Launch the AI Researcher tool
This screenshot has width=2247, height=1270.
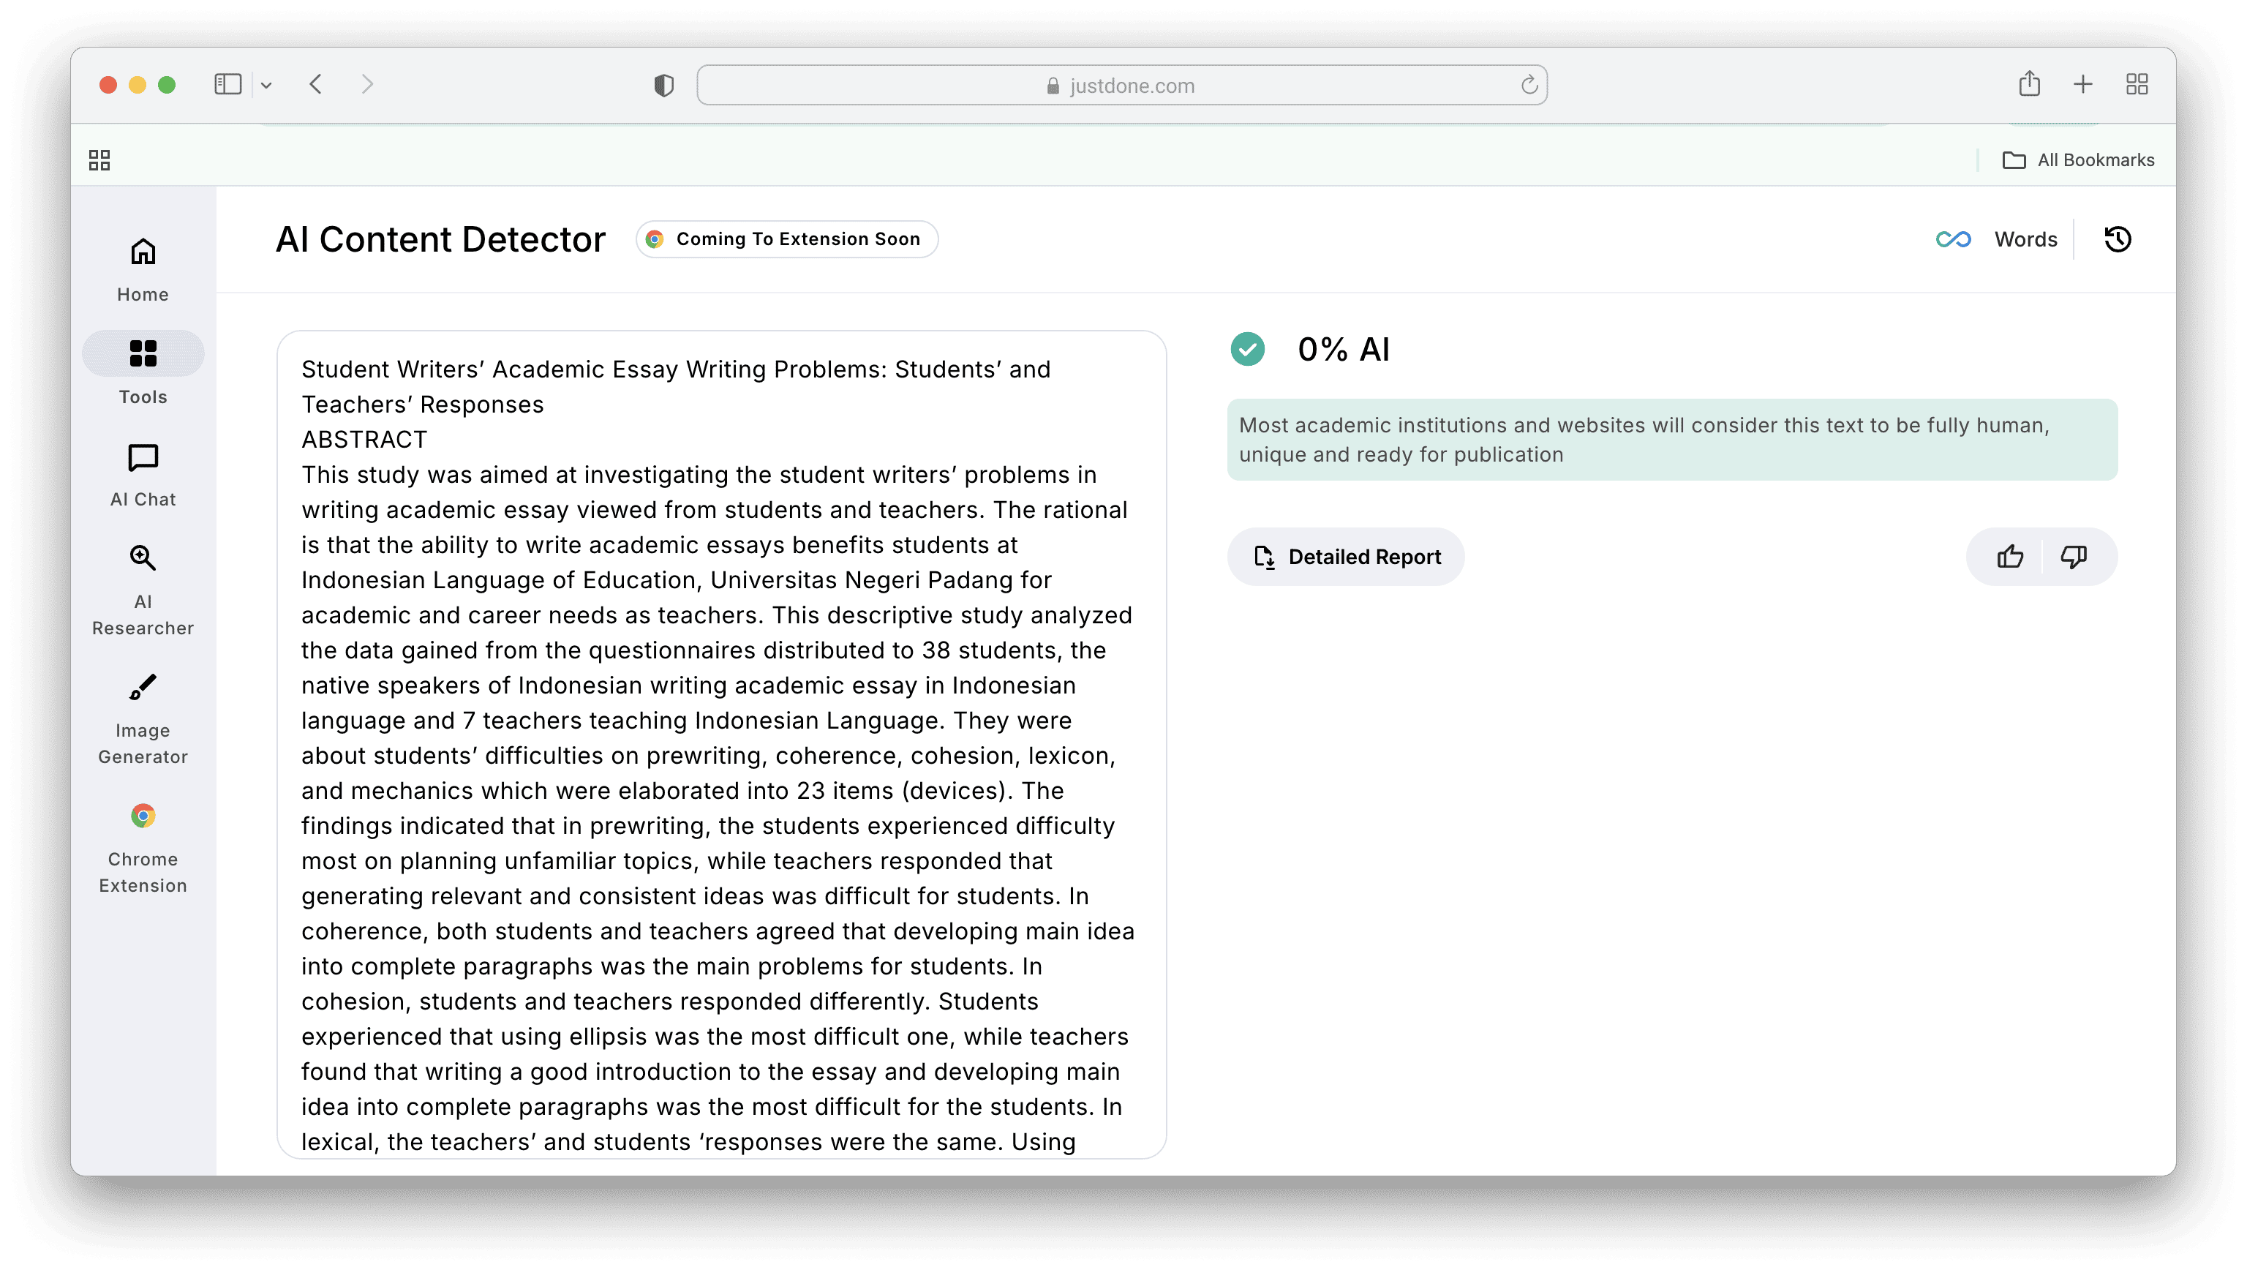coord(143,590)
